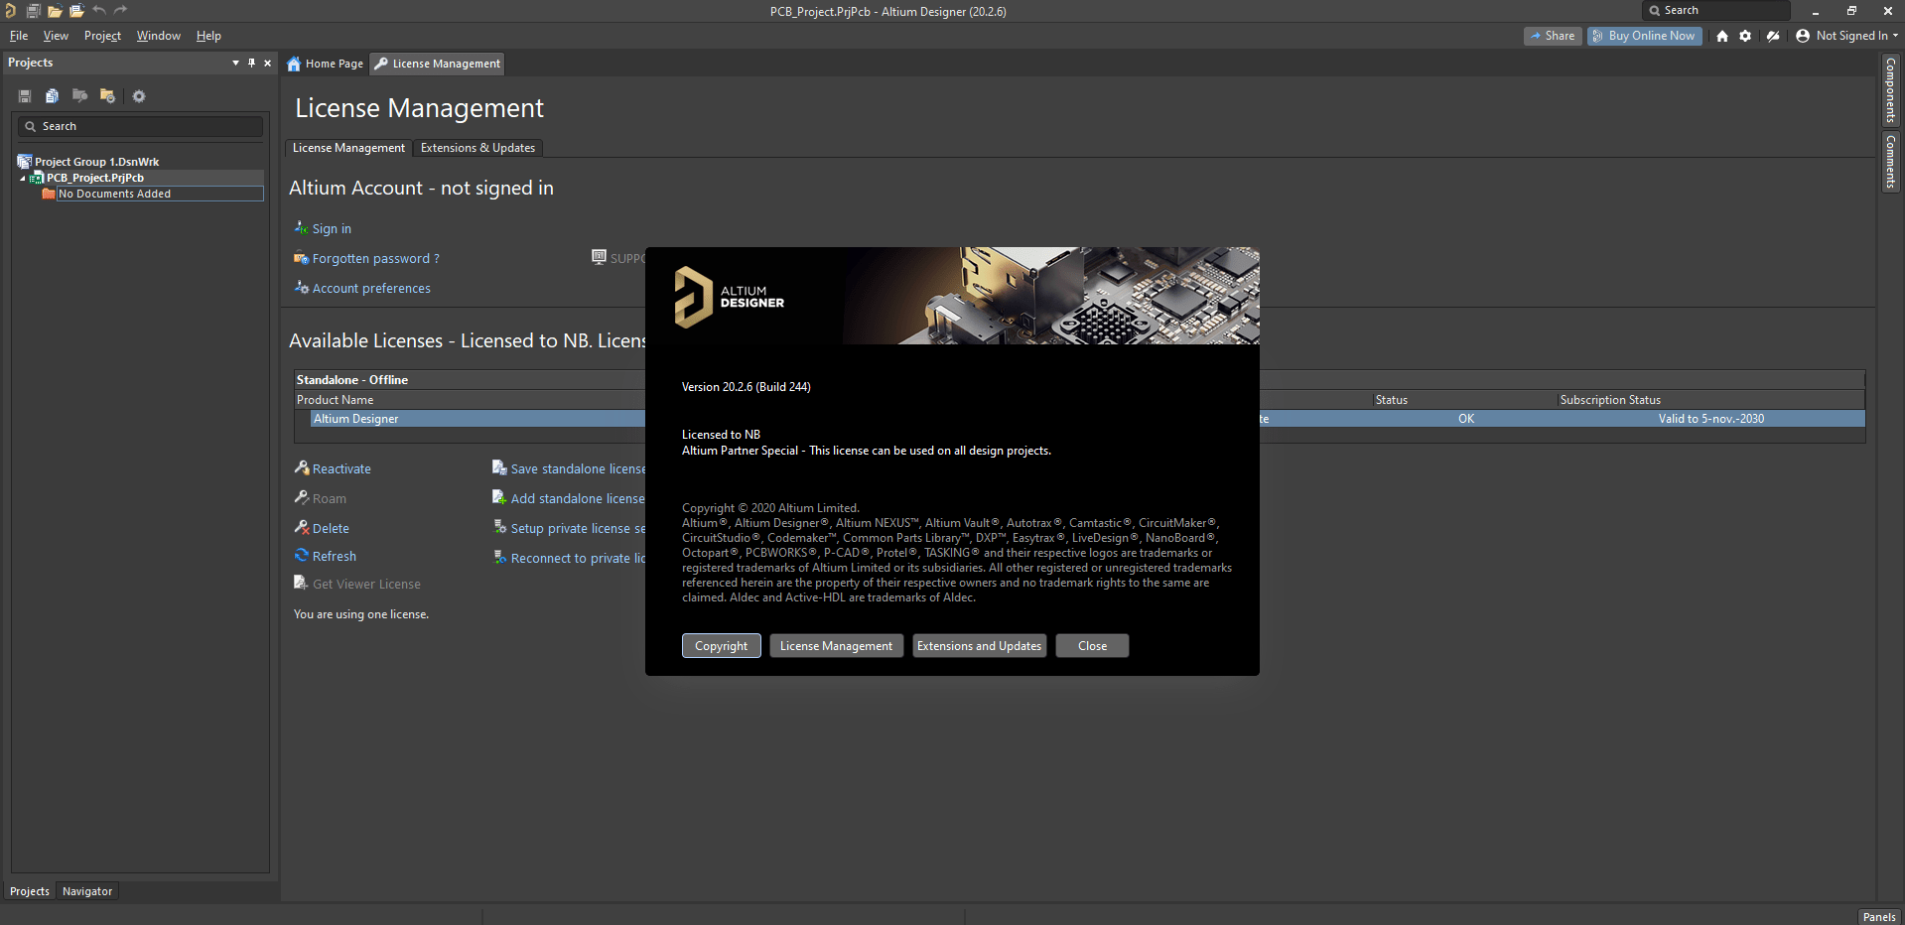The width and height of the screenshot is (1905, 925).
Task: Click the Add standalone license file icon
Action: pyautogui.click(x=499, y=497)
